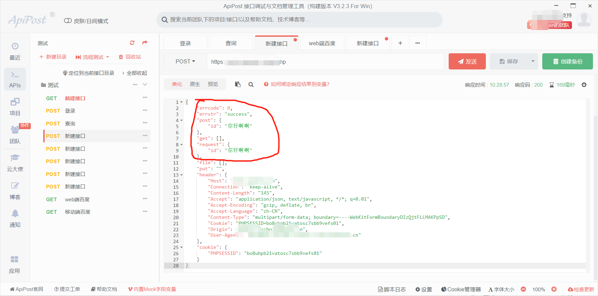
Task: Open more options for web端百度 row
Action: pyautogui.click(x=145, y=199)
